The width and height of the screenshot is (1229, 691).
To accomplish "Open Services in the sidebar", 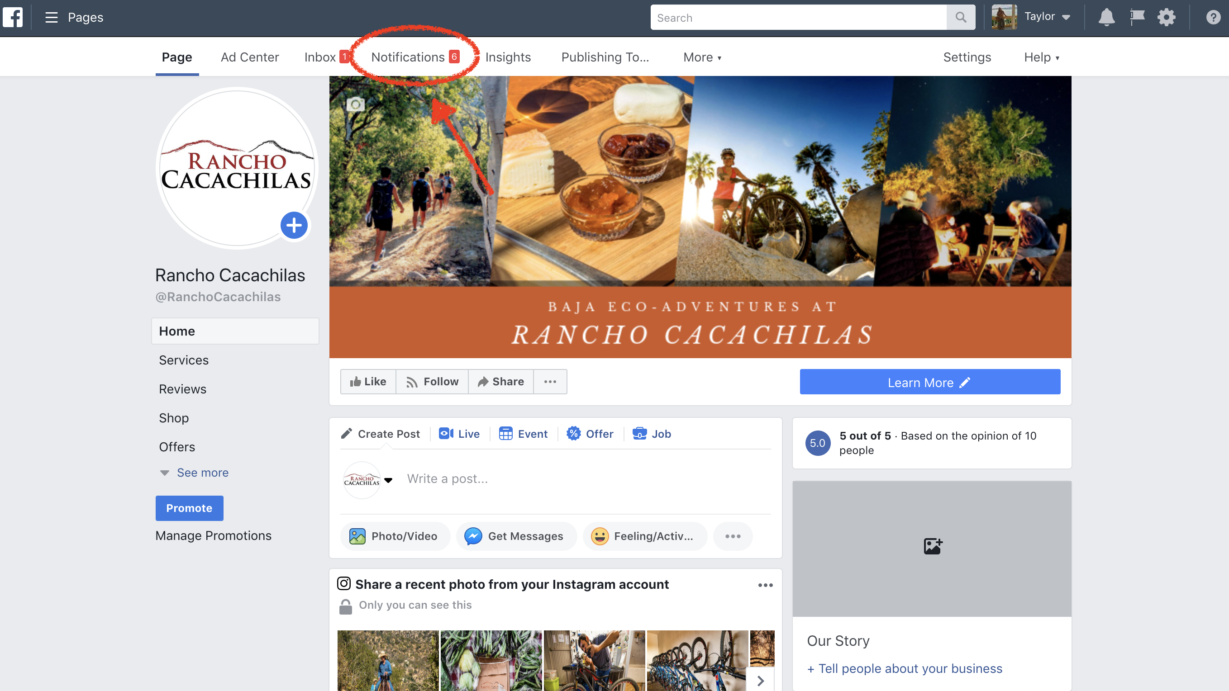I will click(x=184, y=360).
